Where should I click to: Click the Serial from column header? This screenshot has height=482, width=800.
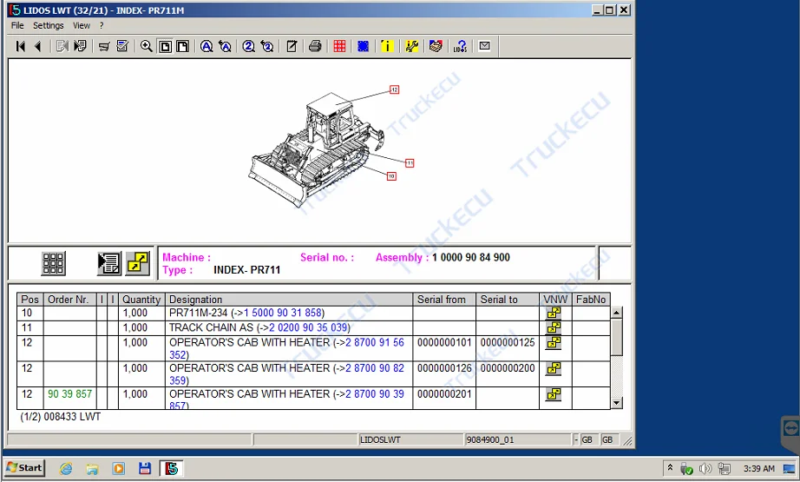click(444, 300)
